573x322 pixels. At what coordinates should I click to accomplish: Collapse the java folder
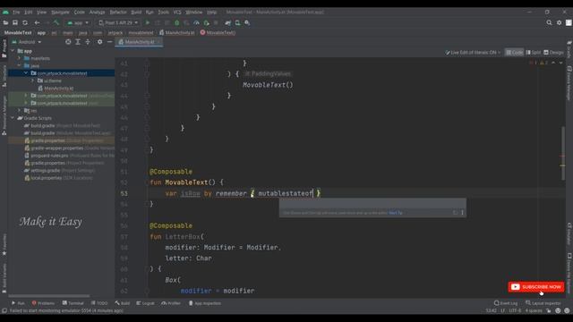(20, 65)
